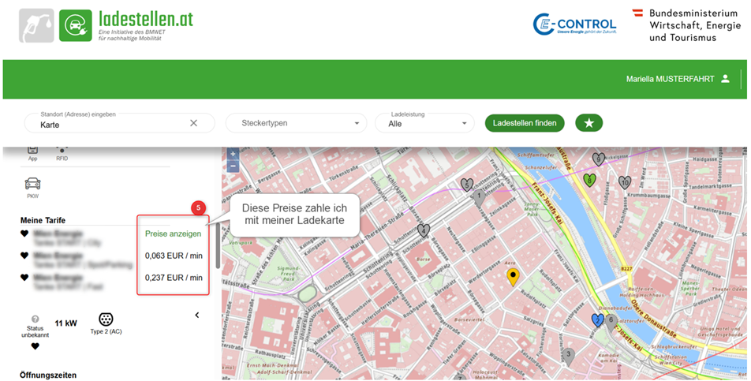The height and width of the screenshot is (381, 751).
Task: Open the user profile icon
Action: tap(725, 79)
